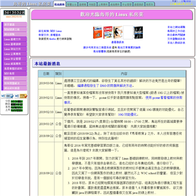
Task: Click the visitor counter image
Action: pyautogui.click(x=14, y=13)
